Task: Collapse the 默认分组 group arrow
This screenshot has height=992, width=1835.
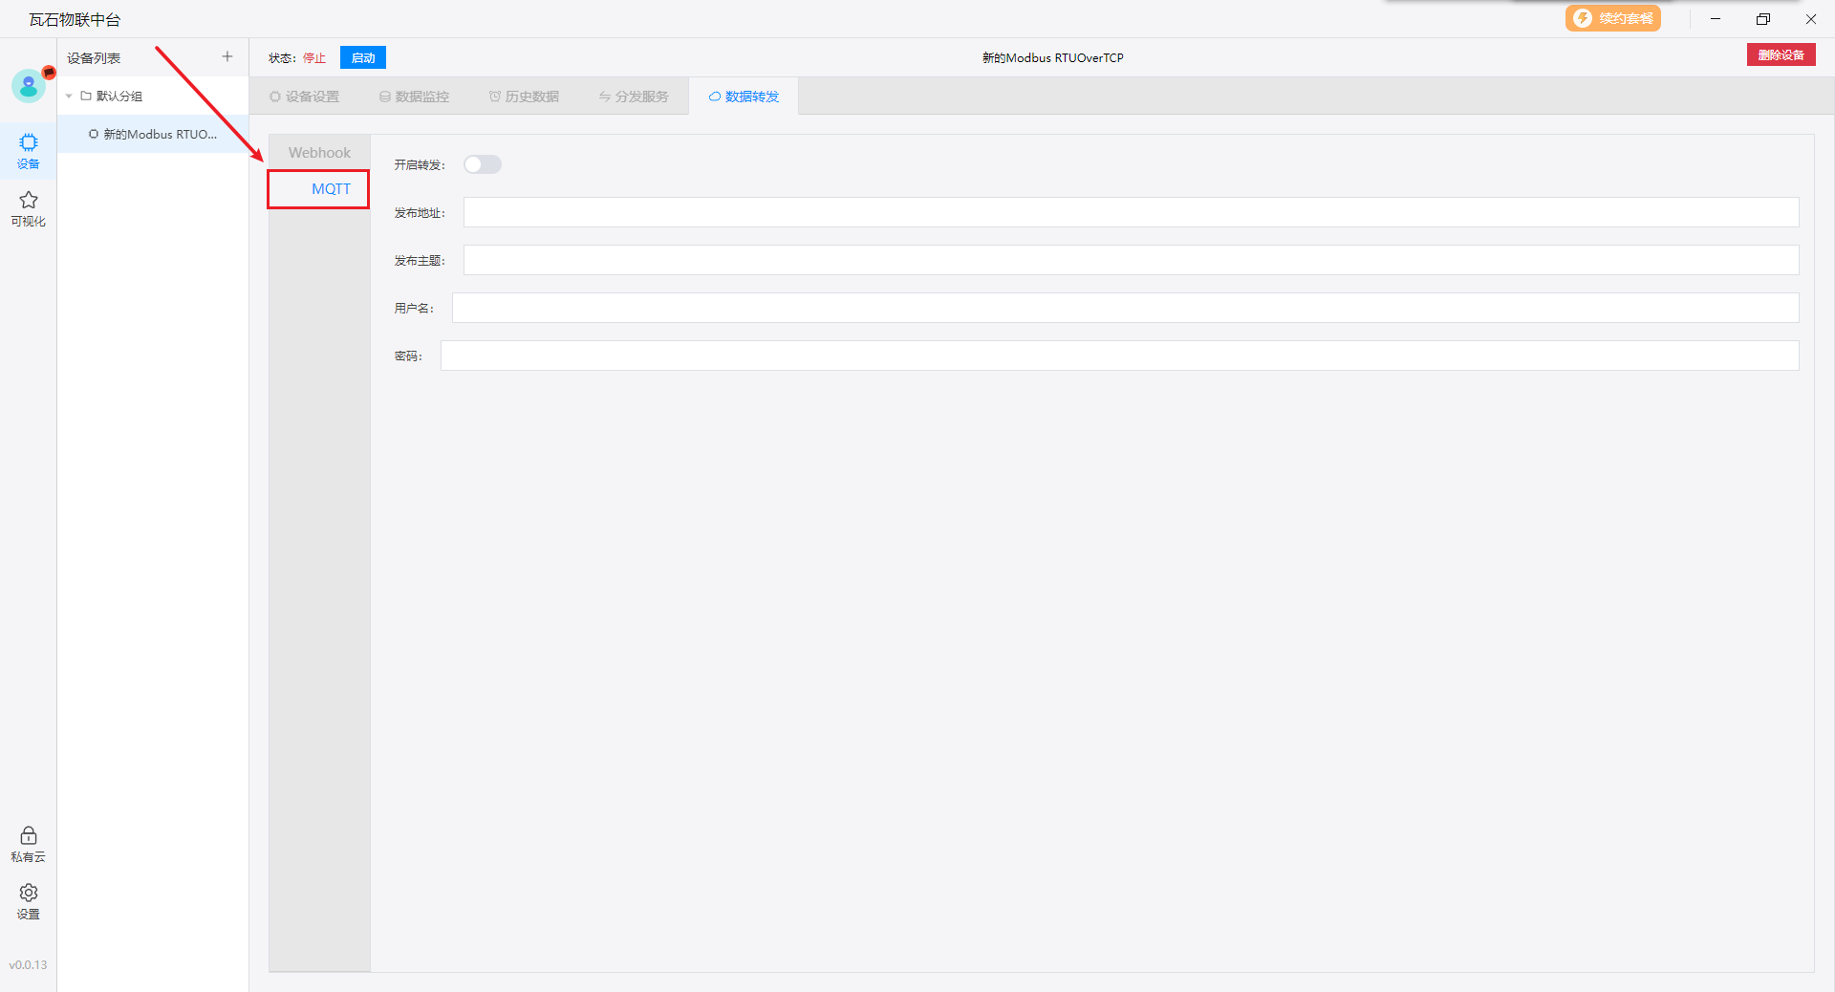Action: pos(69,97)
